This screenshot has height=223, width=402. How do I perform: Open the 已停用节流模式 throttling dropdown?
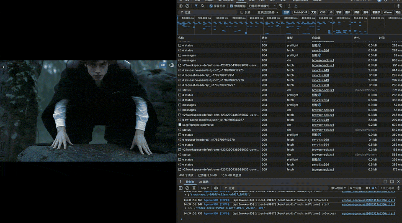pos(262,6)
